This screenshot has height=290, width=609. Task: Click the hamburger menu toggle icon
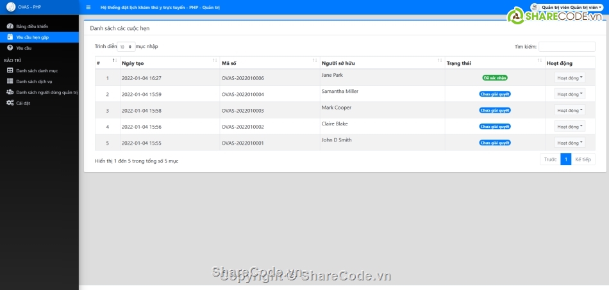(x=88, y=7)
